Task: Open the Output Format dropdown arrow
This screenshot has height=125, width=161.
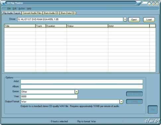Action: click(x=121, y=102)
